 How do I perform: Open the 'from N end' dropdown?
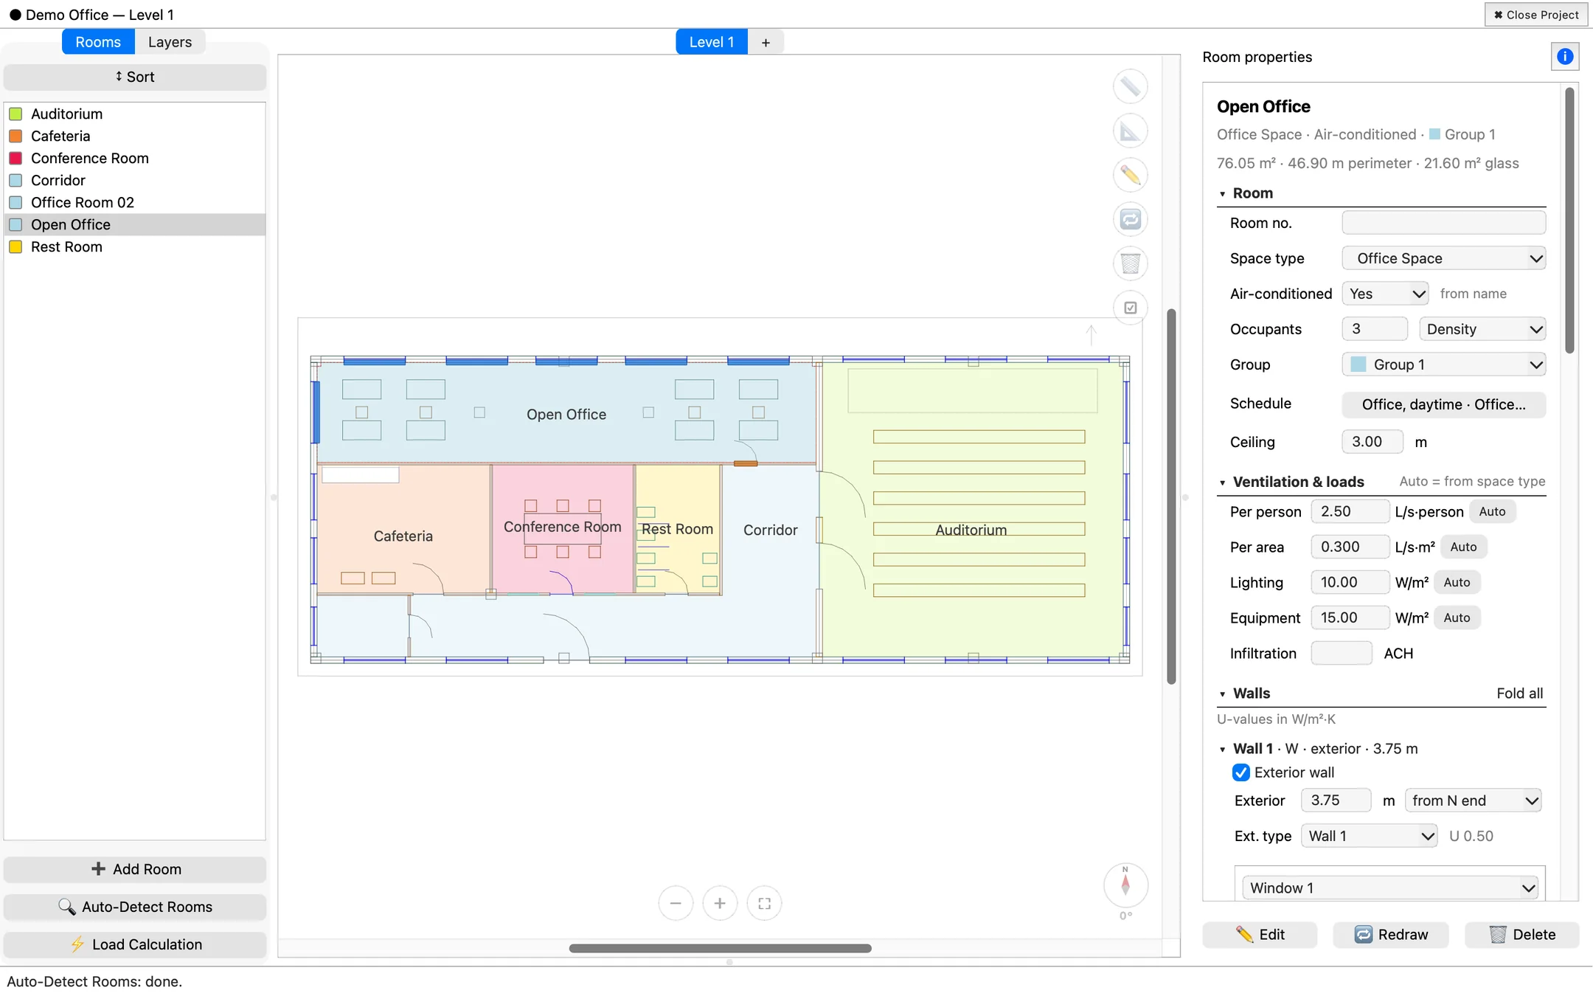point(1473,800)
